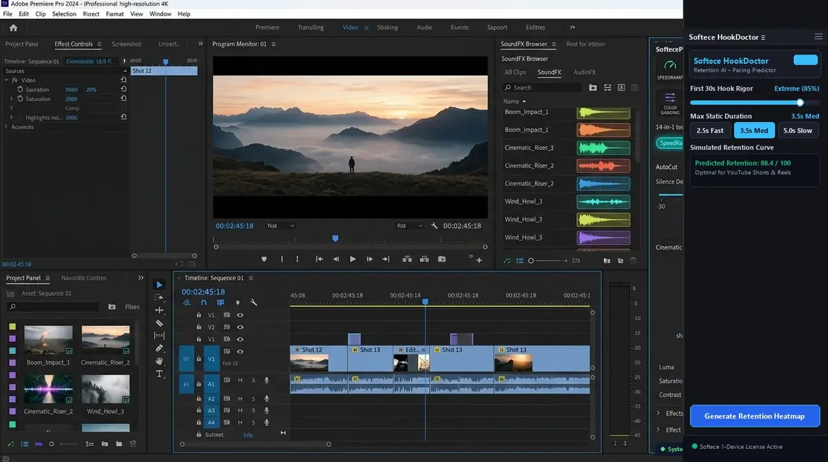Viewport: 828px width, 462px height.
Task: Open the Window menu
Action: click(160, 14)
